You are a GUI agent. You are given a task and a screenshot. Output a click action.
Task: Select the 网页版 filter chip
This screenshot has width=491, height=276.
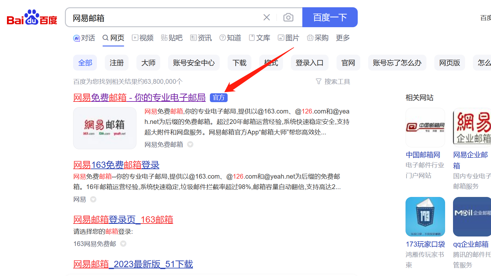pos(450,63)
